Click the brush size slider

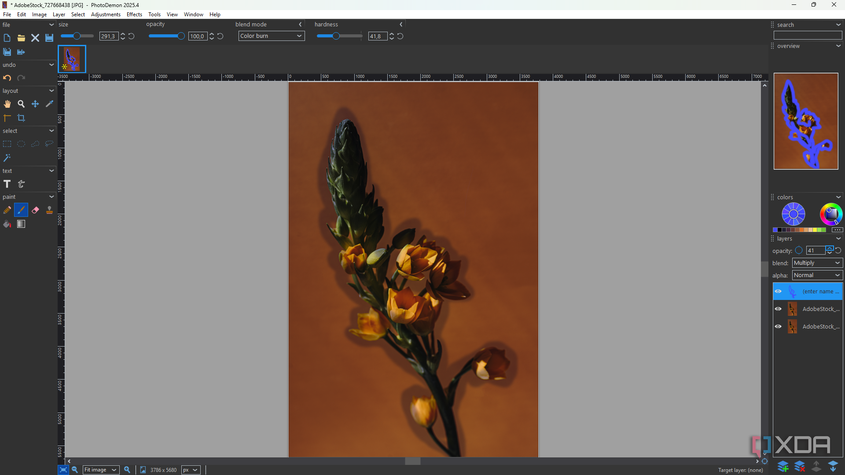(x=77, y=36)
